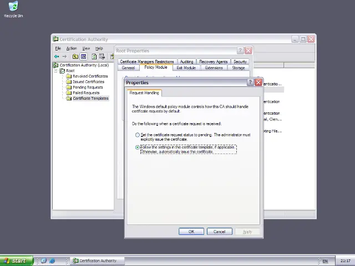355x266 pixels.
Task: Switch to the Auditing tab
Action: pyautogui.click(x=186, y=62)
